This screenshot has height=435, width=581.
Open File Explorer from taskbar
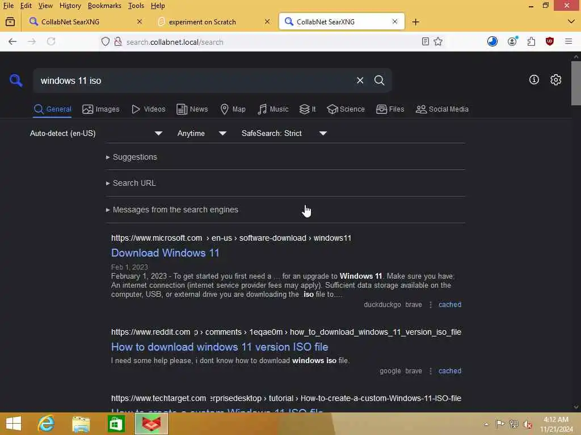click(x=81, y=424)
